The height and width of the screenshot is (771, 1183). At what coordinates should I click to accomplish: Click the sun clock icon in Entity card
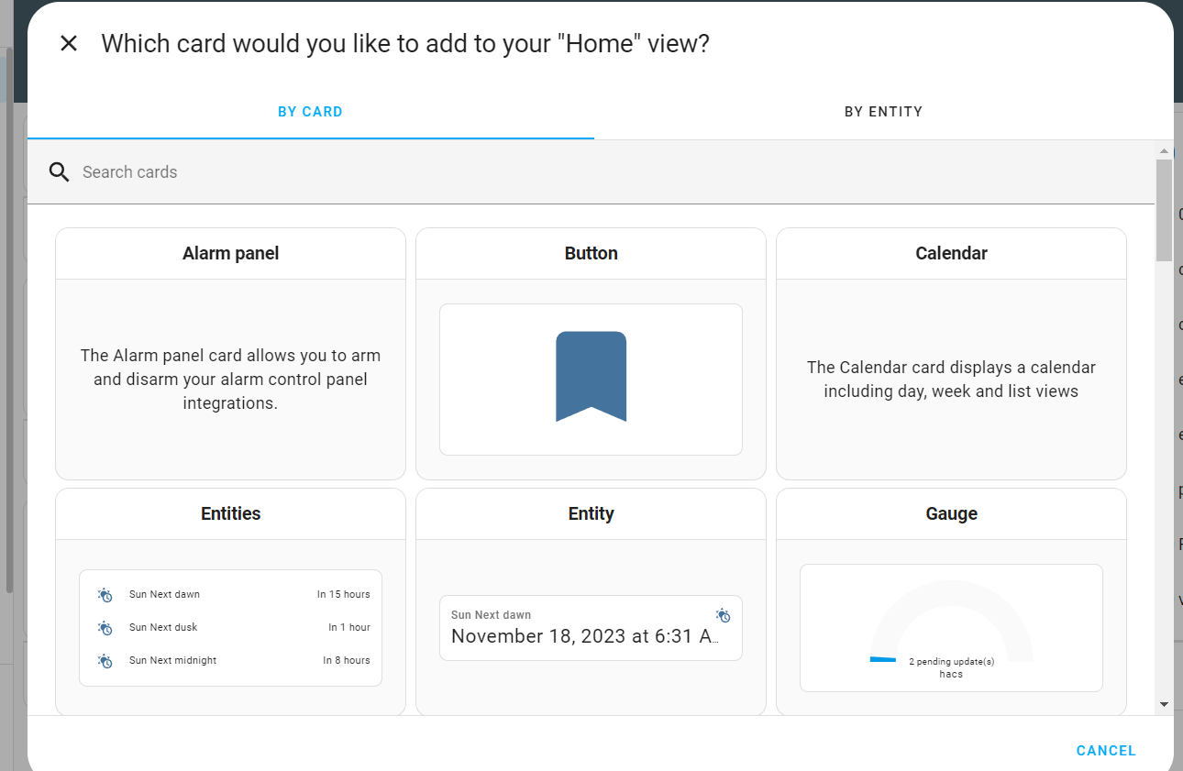[x=724, y=615]
